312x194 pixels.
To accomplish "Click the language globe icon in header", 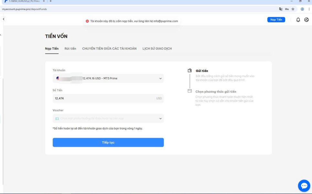I will coord(307,20).
